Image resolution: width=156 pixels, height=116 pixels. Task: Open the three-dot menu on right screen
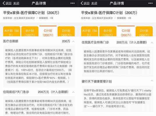150,3
